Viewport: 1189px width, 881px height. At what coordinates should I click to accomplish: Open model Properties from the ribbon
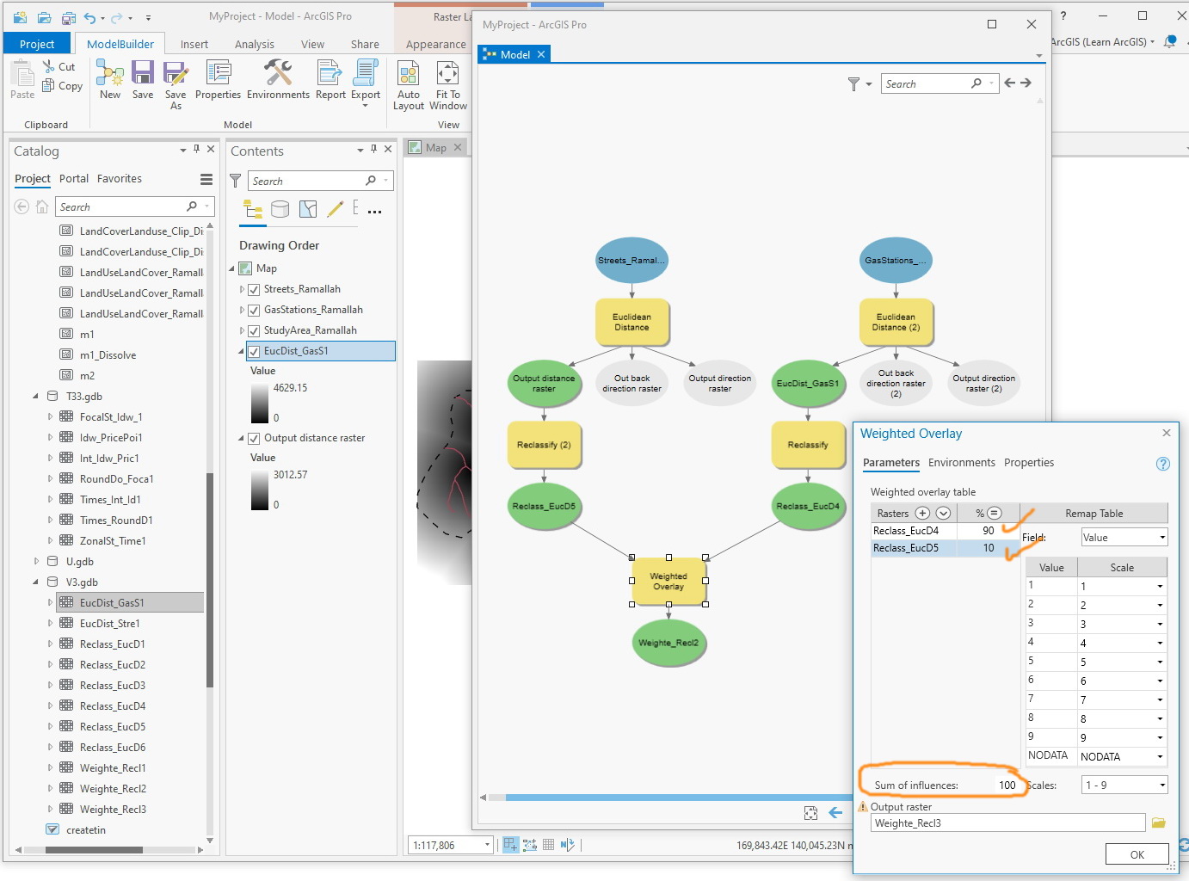coord(219,73)
